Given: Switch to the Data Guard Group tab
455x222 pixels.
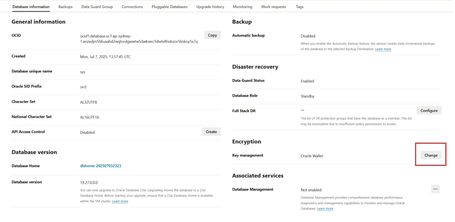Looking at the screenshot, I should tap(97, 7).
